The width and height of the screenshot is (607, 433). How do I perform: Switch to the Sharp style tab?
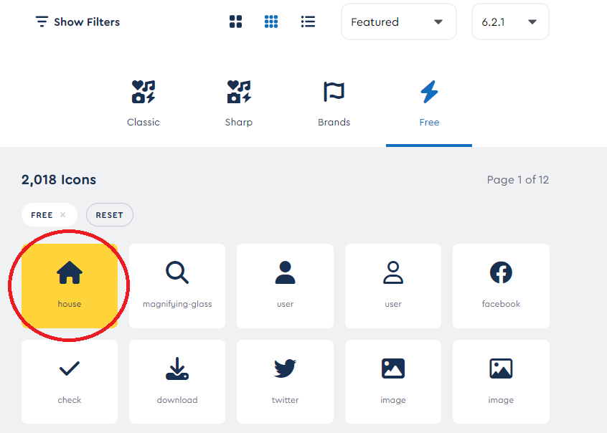coord(239,104)
